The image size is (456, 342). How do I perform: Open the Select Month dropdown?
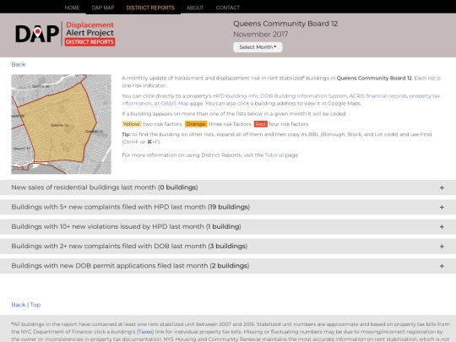pos(258,47)
